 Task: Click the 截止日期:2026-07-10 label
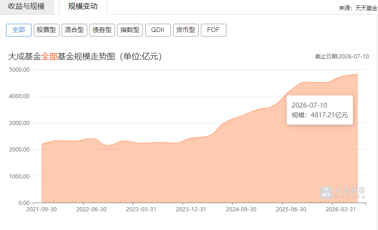coord(342,57)
